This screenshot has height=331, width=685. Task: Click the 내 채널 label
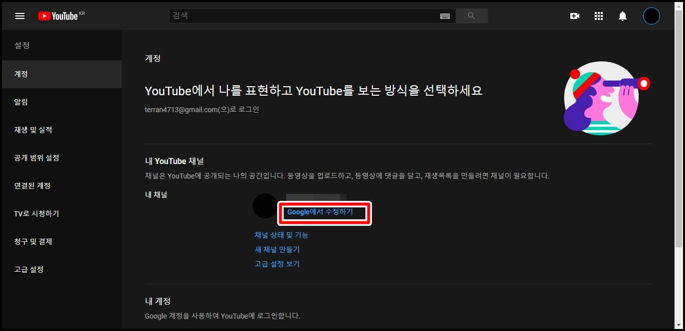point(156,194)
